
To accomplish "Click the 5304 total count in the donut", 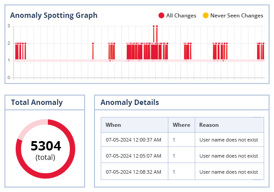I will click(46, 146).
